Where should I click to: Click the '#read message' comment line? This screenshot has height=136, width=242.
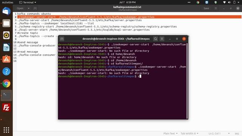point(28,52)
